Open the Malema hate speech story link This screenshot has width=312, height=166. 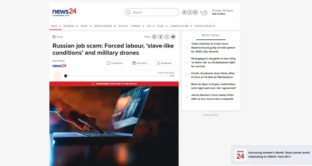coord(213,48)
